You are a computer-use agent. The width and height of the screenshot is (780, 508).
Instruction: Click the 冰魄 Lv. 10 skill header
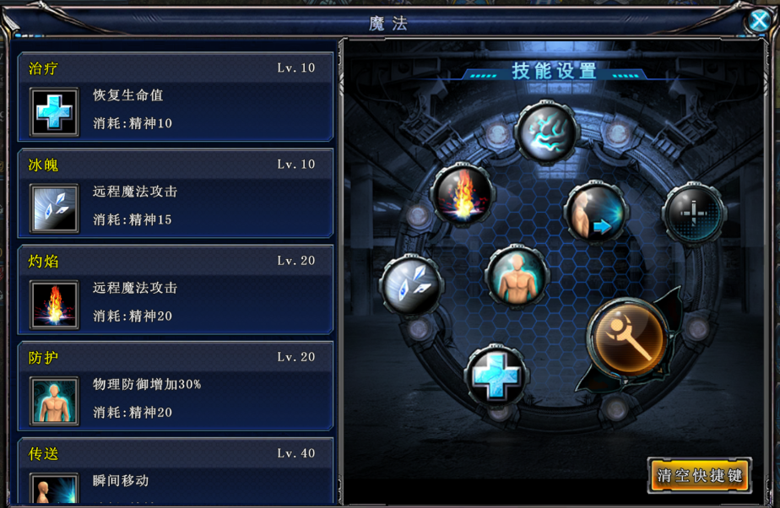[x=175, y=165]
